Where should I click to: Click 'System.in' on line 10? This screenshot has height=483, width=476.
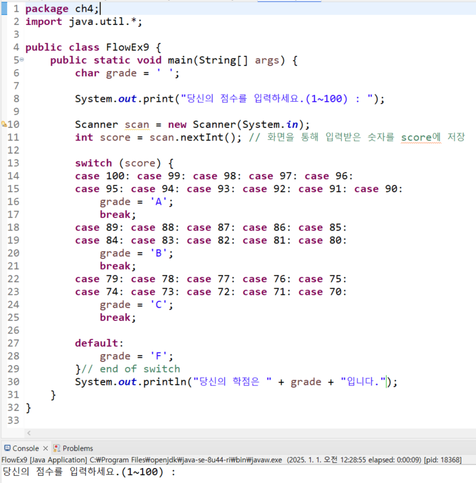(x=270, y=124)
